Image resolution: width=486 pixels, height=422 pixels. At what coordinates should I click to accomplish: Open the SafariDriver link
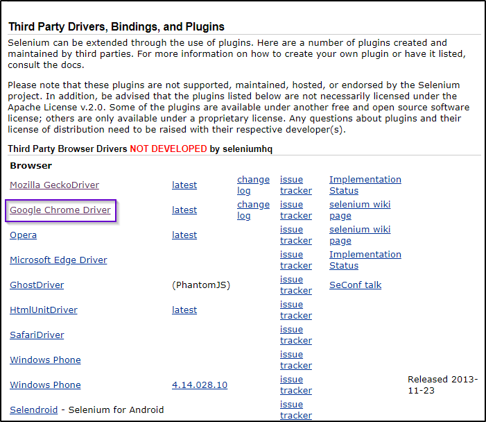click(x=37, y=335)
